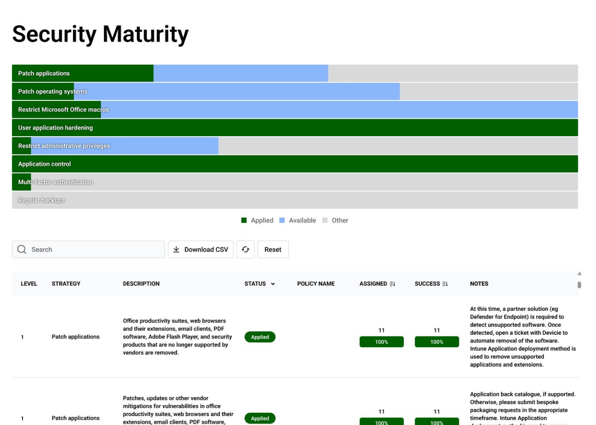Select the Application control bar

click(295, 164)
